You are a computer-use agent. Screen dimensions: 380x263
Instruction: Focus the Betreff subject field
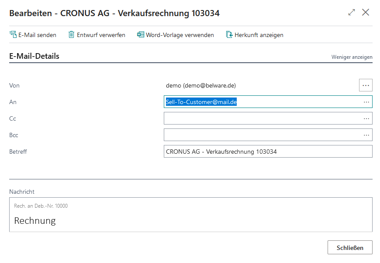[267, 152]
